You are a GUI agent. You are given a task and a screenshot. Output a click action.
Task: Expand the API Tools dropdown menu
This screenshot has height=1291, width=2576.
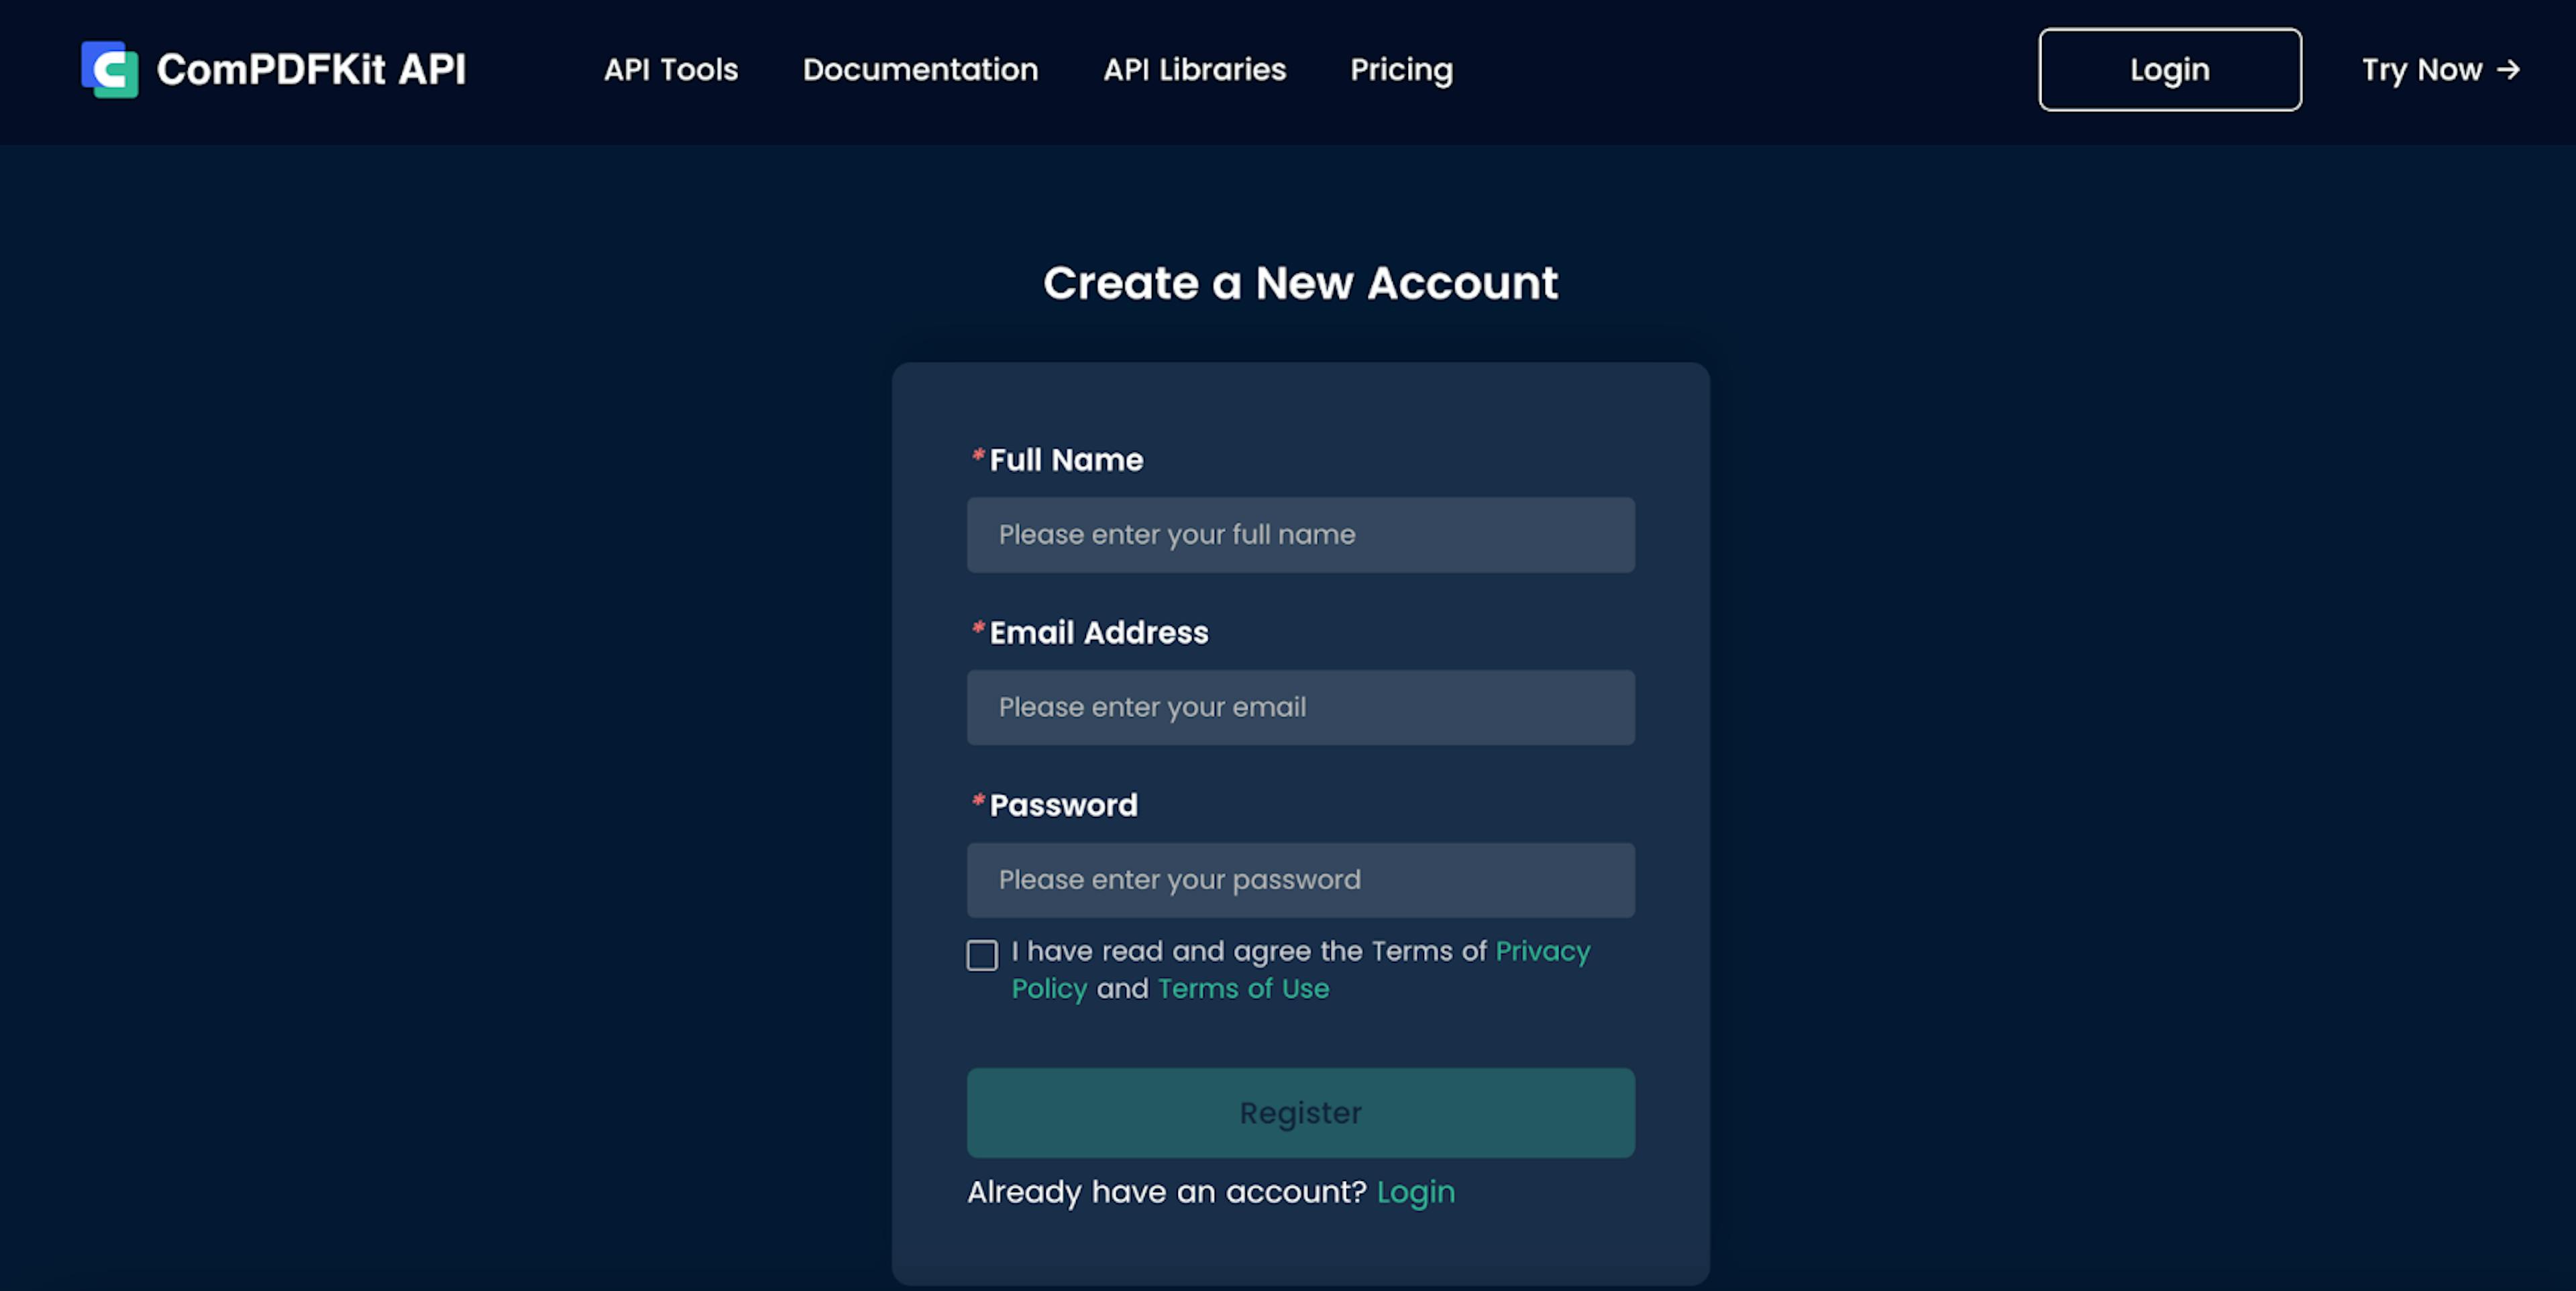[670, 69]
